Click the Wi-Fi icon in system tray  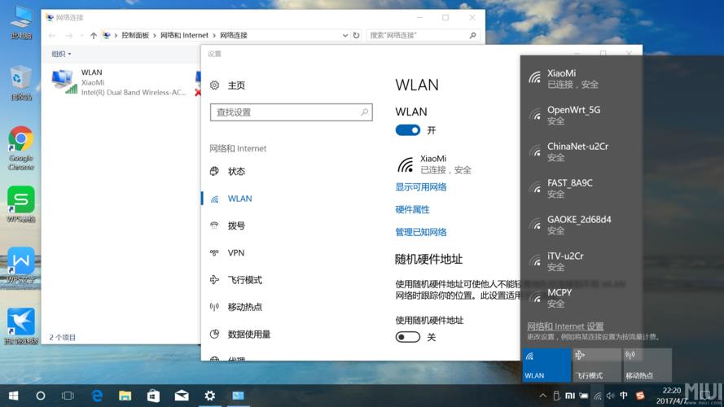coord(598,396)
